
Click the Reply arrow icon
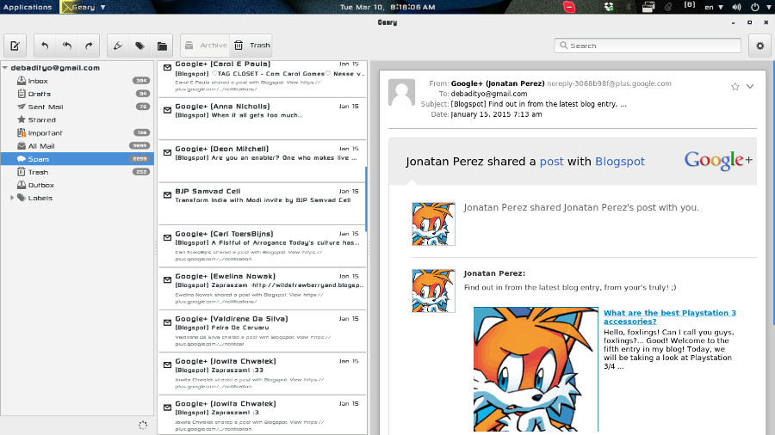point(45,46)
